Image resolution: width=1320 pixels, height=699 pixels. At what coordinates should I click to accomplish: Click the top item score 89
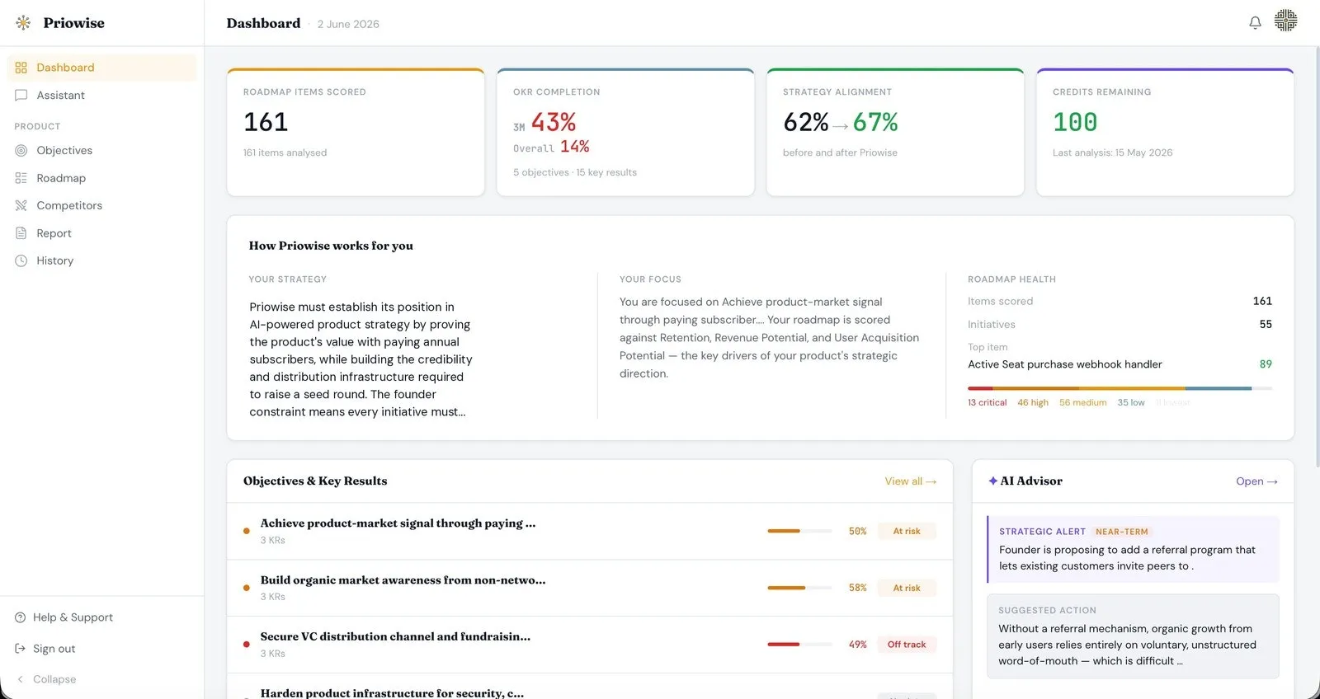[1266, 364]
